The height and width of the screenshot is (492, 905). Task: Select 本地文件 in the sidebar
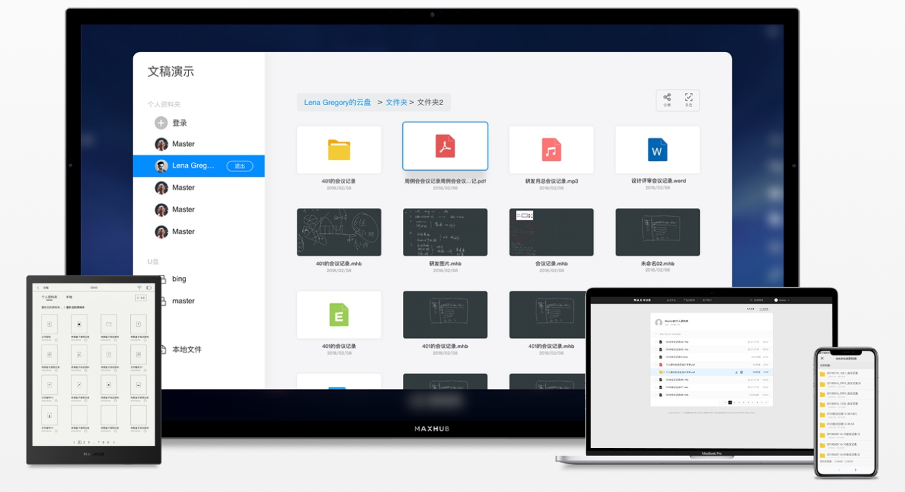coord(187,350)
